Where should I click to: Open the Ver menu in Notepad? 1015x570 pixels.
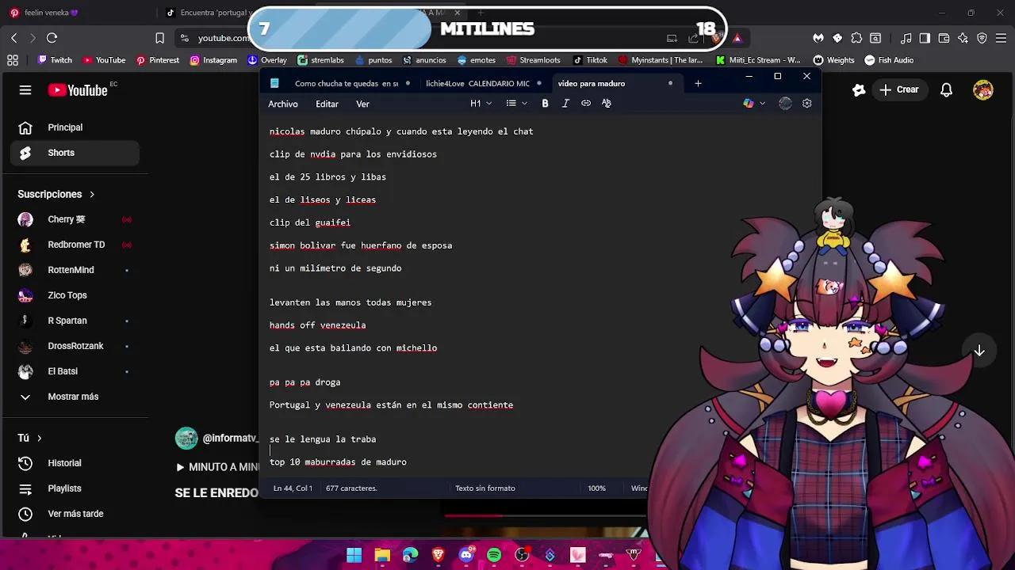tap(362, 104)
